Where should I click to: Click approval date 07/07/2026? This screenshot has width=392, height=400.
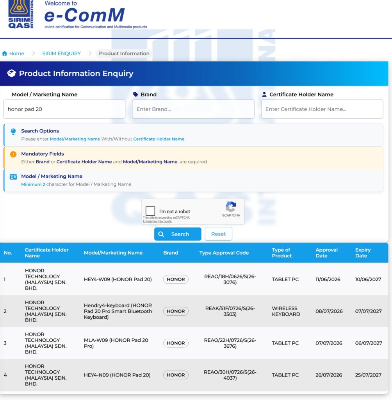point(329,343)
